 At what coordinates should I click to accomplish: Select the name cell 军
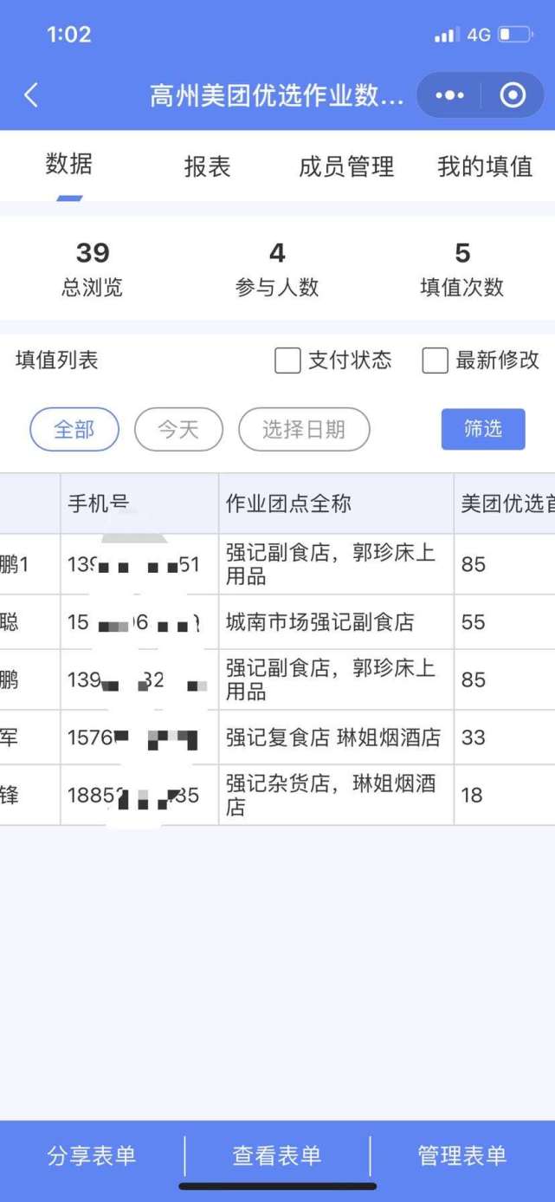29,737
